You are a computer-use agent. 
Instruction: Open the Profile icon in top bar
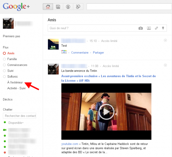coord(68,7)
